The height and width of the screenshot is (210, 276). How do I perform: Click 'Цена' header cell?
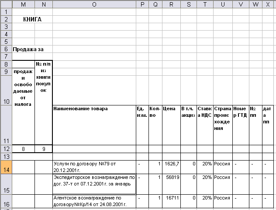(x=171, y=125)
